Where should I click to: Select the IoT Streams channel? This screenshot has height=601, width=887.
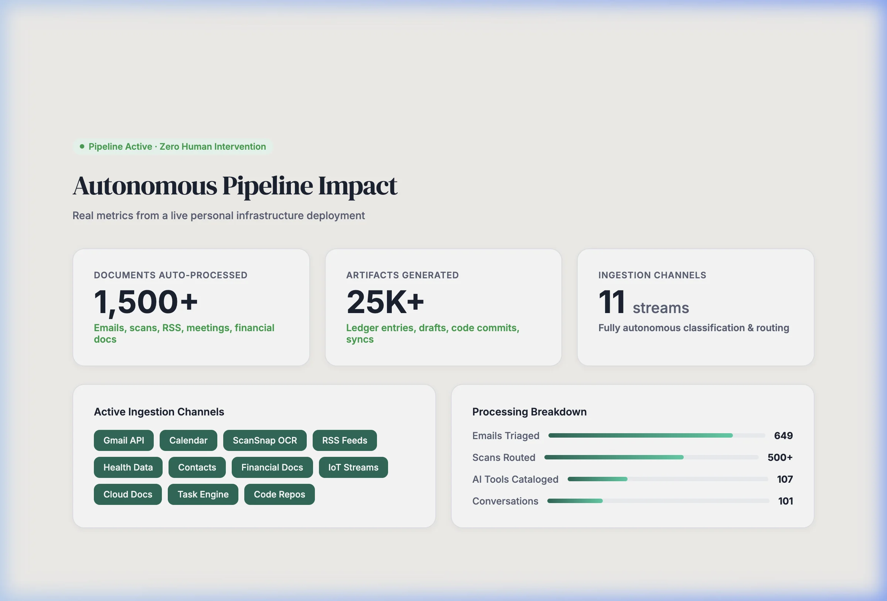[x=353, y=467]
